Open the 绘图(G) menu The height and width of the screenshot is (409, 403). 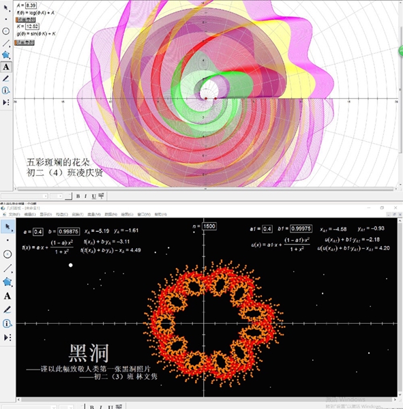127,215
